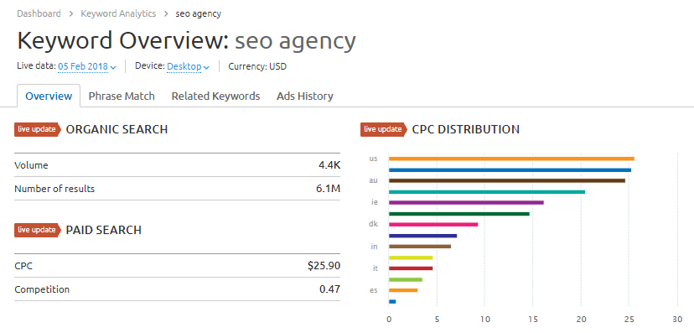Click live update badge beside Organic Search
This screenshot has height=333, width=694.
(x=38, y=129)
